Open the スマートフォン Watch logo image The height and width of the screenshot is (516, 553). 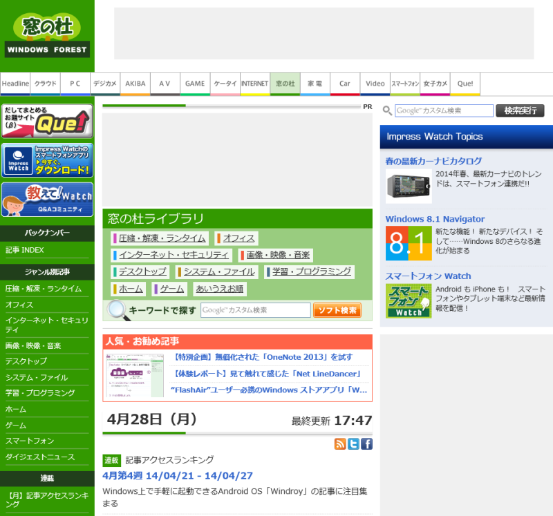point(409,301)
